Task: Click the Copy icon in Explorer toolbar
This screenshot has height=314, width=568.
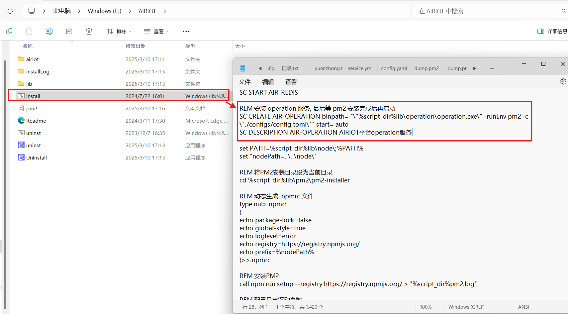Action: tap(9, 31)
